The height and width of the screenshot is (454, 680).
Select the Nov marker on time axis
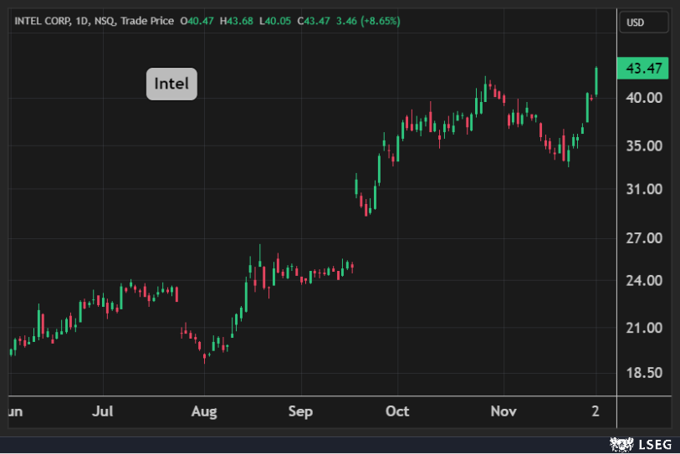pos(504,411)
